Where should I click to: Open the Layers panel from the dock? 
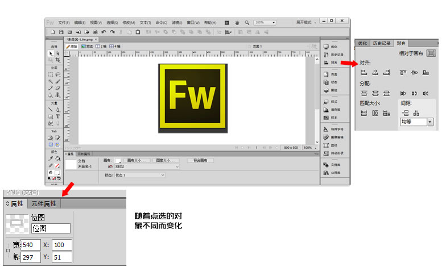331,90
